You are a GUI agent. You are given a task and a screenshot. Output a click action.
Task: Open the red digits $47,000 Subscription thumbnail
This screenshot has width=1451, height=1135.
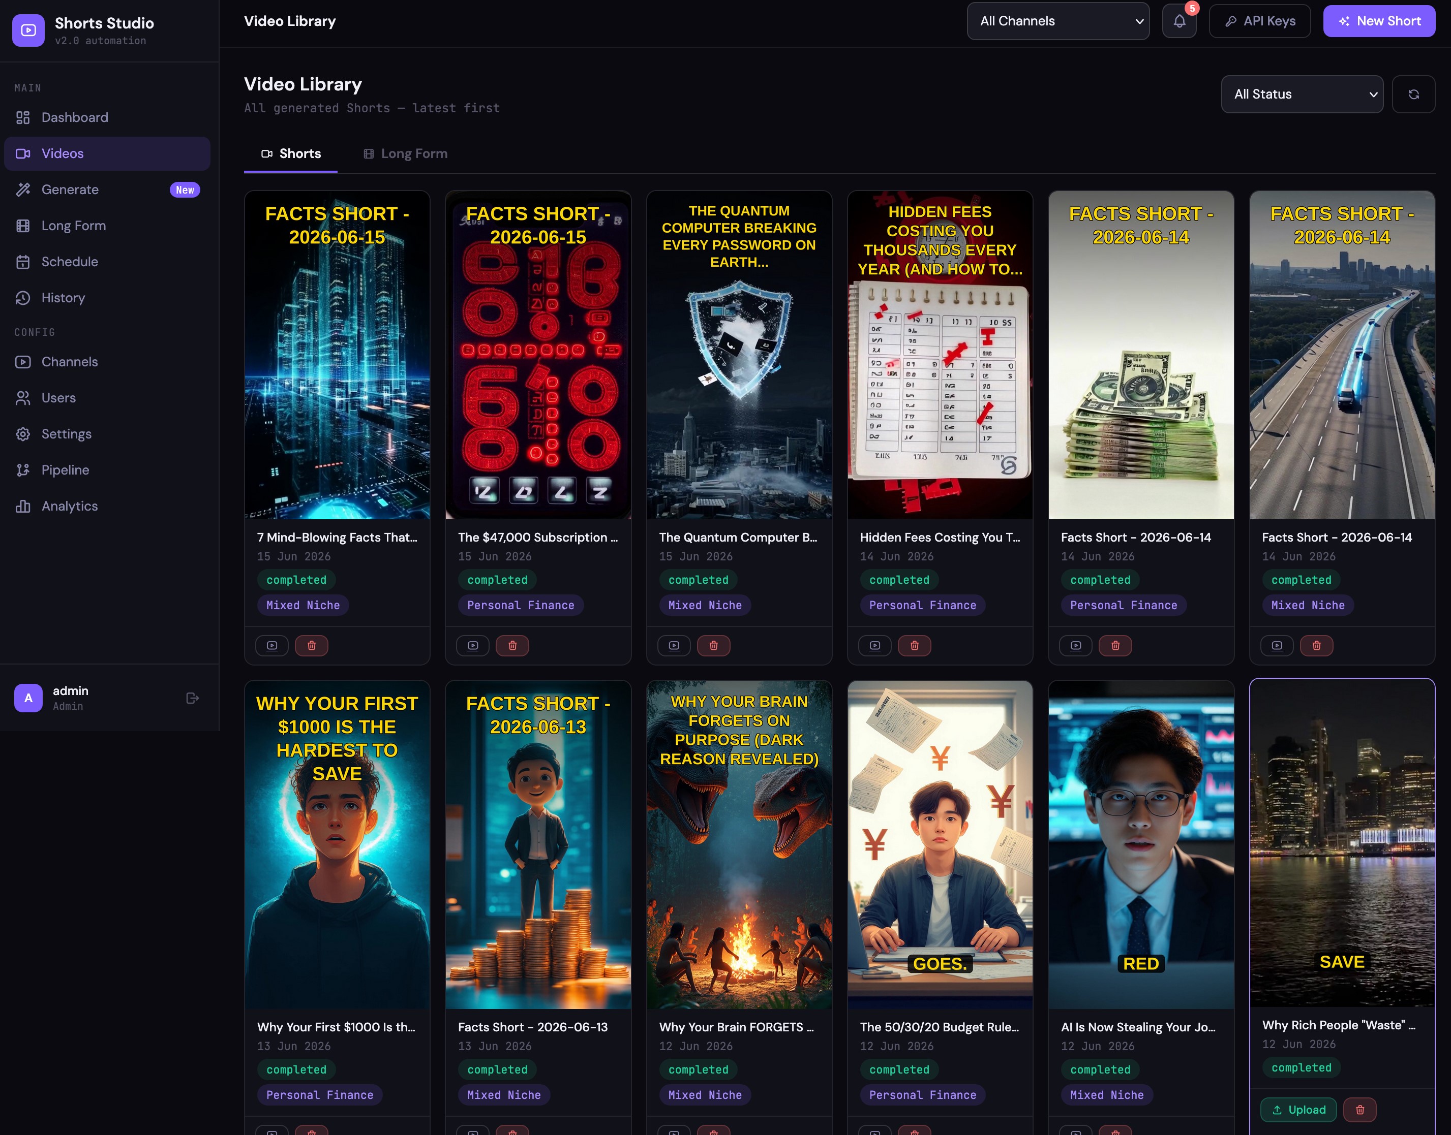point(538,355)
